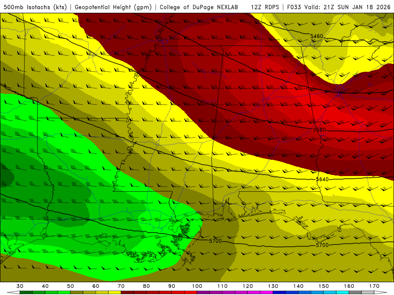Viewport: 394px width, 295px height.
Task: Click the 100 value on the color scale
Action: pyautogui.click(x=197, y=286)
